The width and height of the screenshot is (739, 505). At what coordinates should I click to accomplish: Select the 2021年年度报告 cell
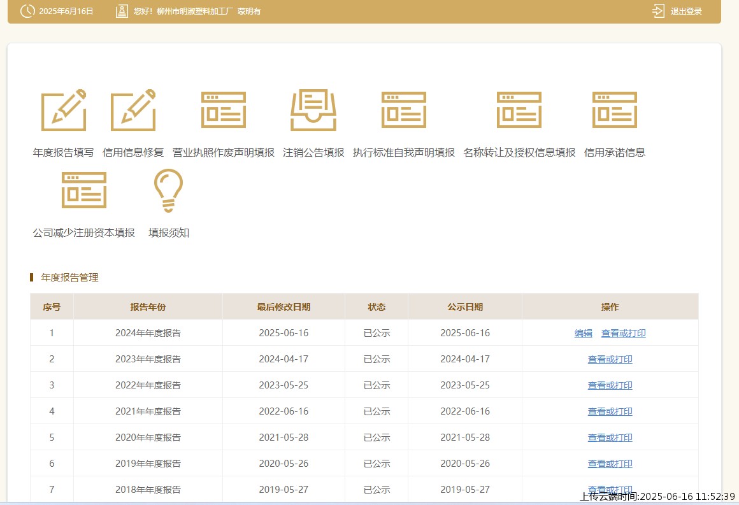148,412
